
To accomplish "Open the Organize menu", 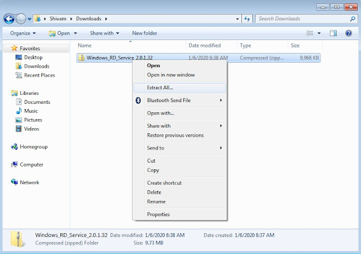I will tap(23, 33).
